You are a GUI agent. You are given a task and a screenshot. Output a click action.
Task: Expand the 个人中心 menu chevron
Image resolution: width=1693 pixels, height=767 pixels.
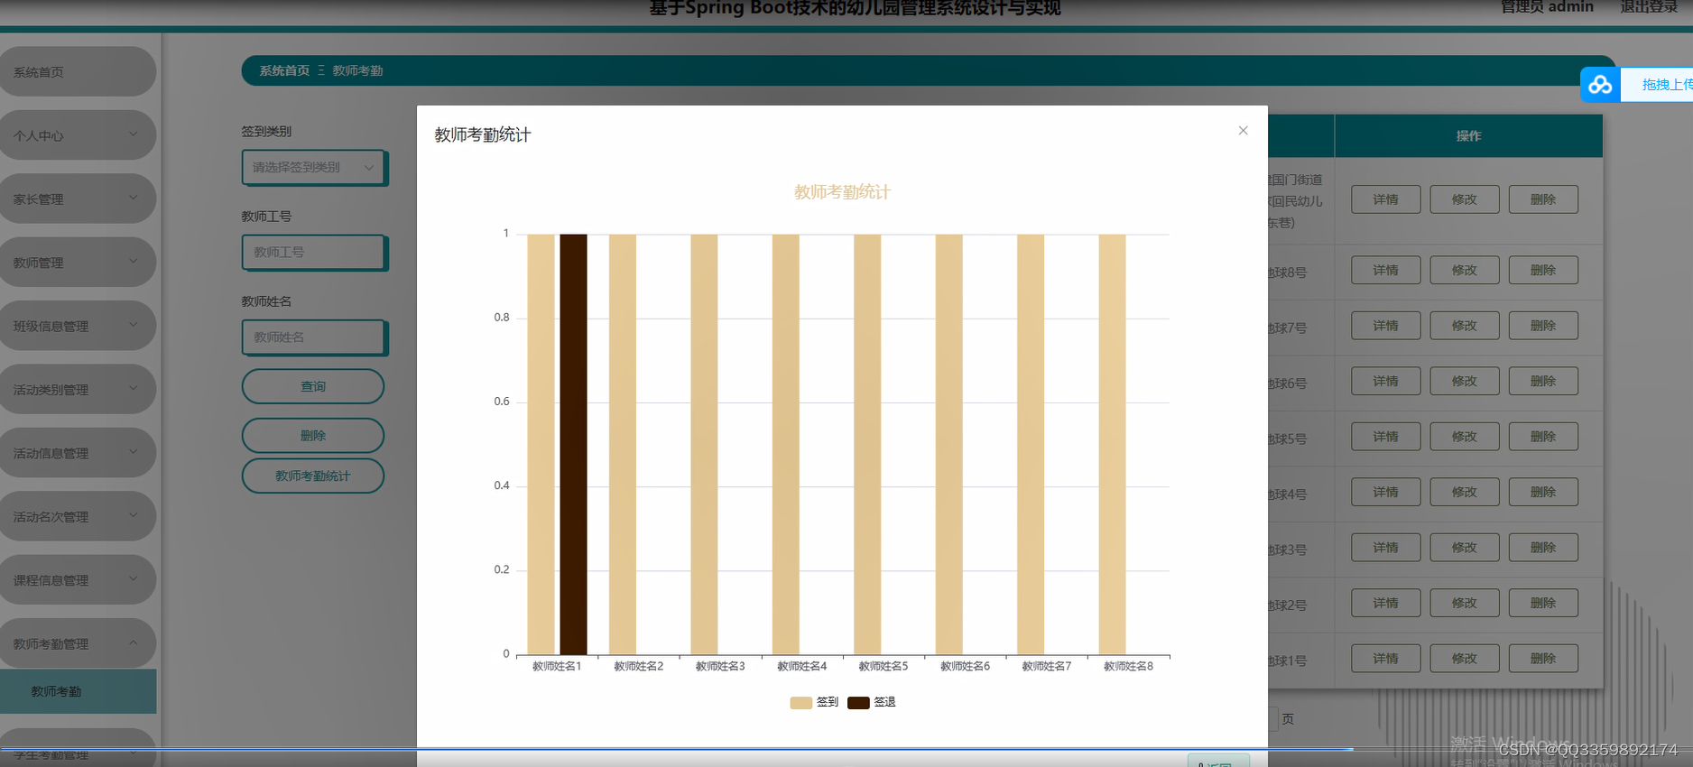134,134
